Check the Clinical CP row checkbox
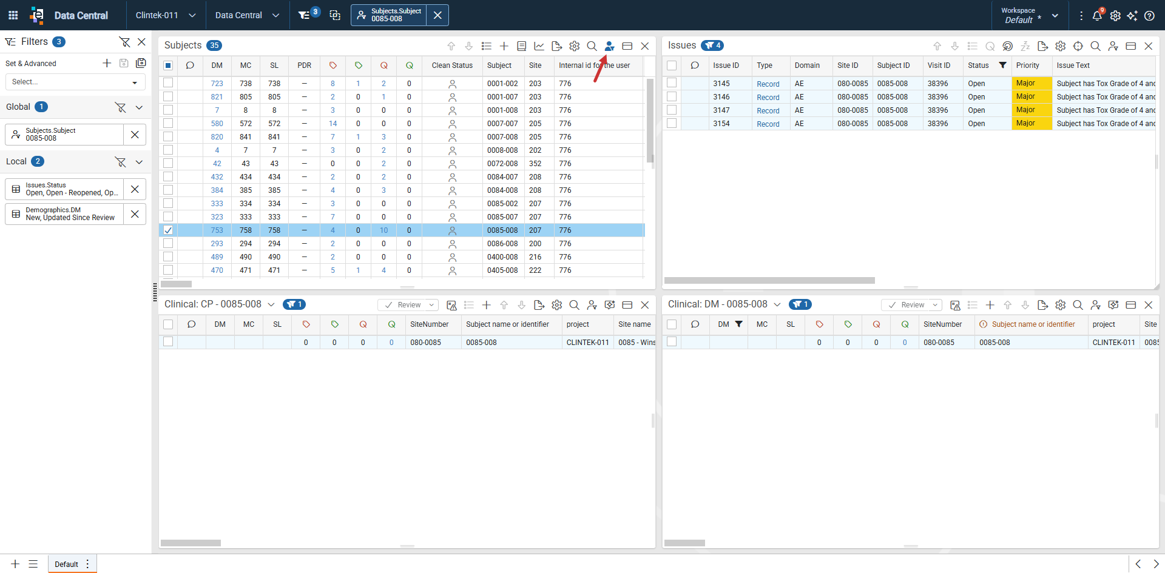 [168, 342]
